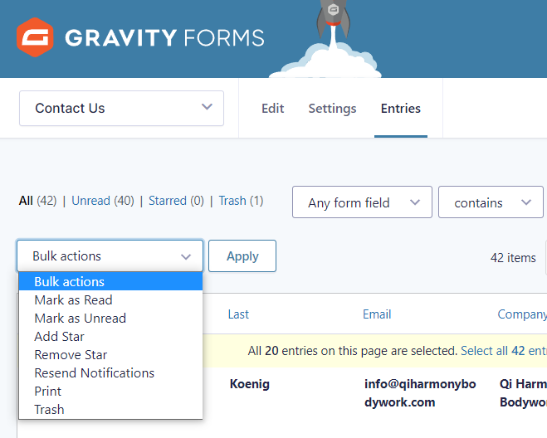Click the Gravity Forms hexagon logo icon

pos(35,37)
